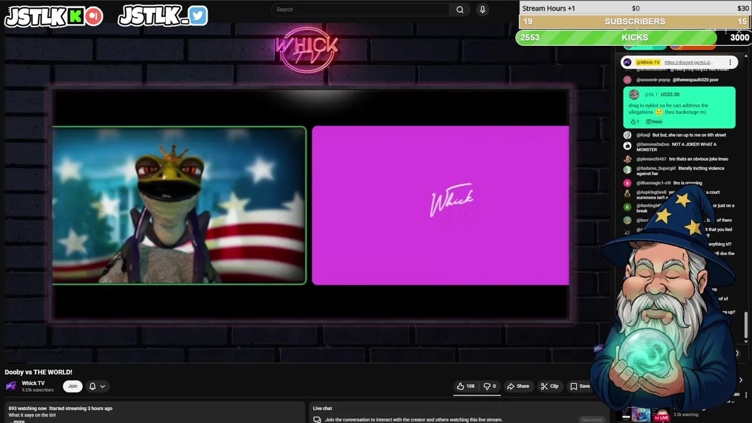
Task: Open the Whick TV channel name link
Action: 33,383
